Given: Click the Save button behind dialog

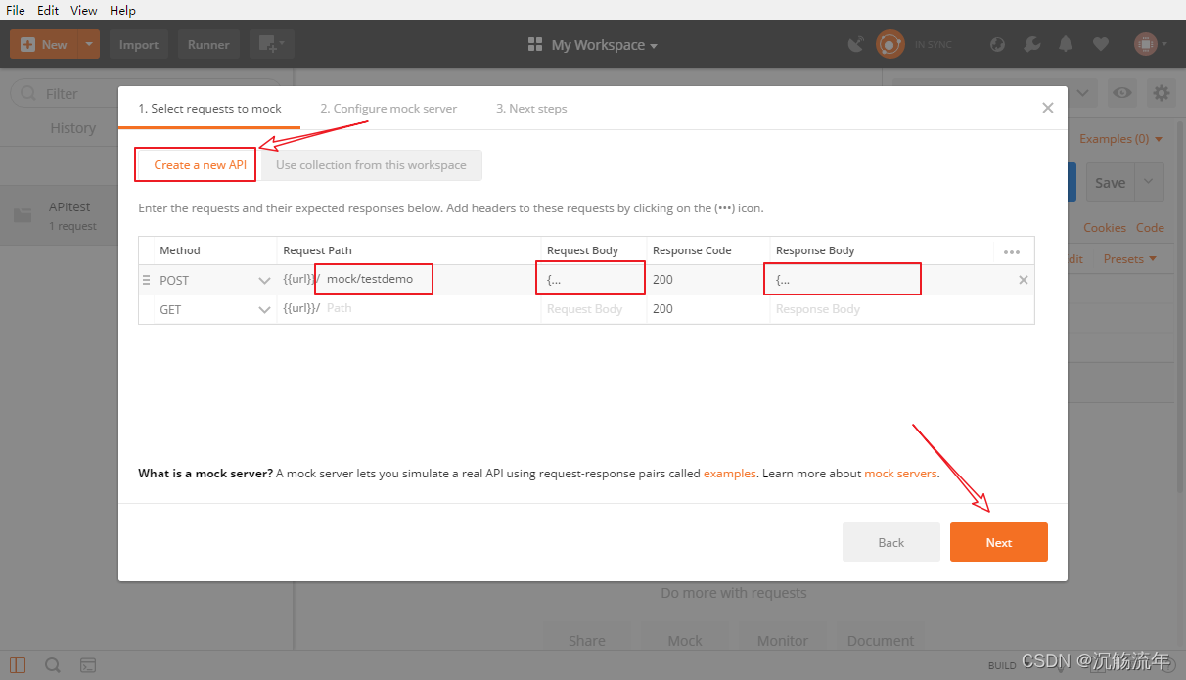Looking at the screenshot, I should pos(1110,183).
